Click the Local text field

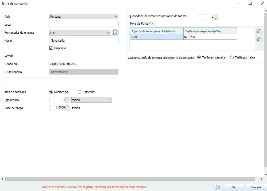(x=84, y=25)
